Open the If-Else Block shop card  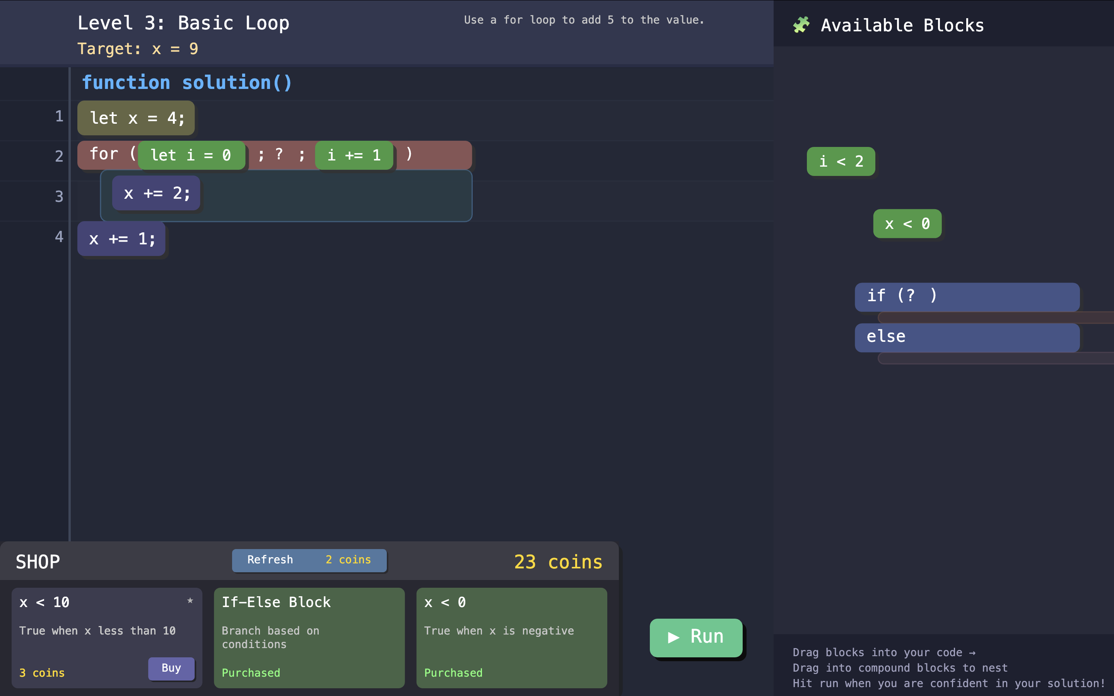point(309,637)
